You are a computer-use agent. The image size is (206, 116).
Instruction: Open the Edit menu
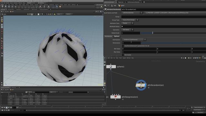tap(5, 3)
